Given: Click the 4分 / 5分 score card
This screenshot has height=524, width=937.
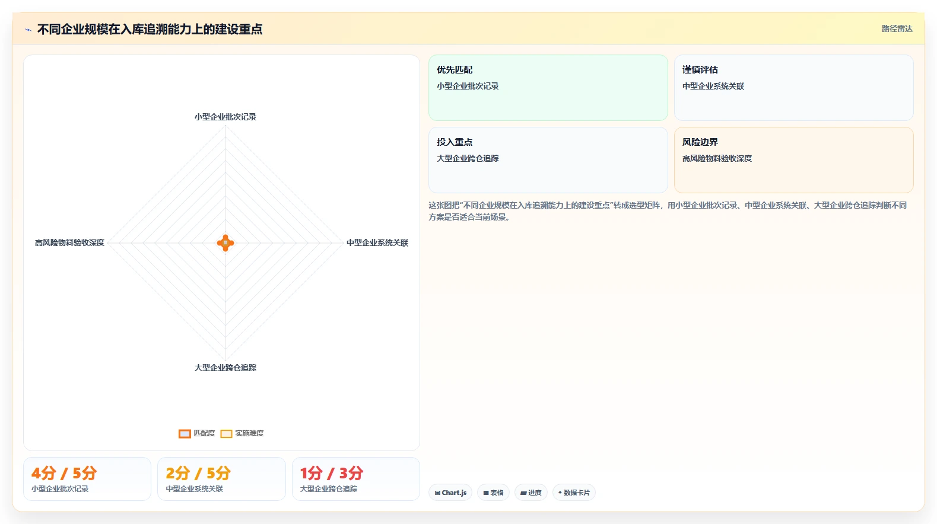Looking at the screenshot, I should tap(87, 479).
